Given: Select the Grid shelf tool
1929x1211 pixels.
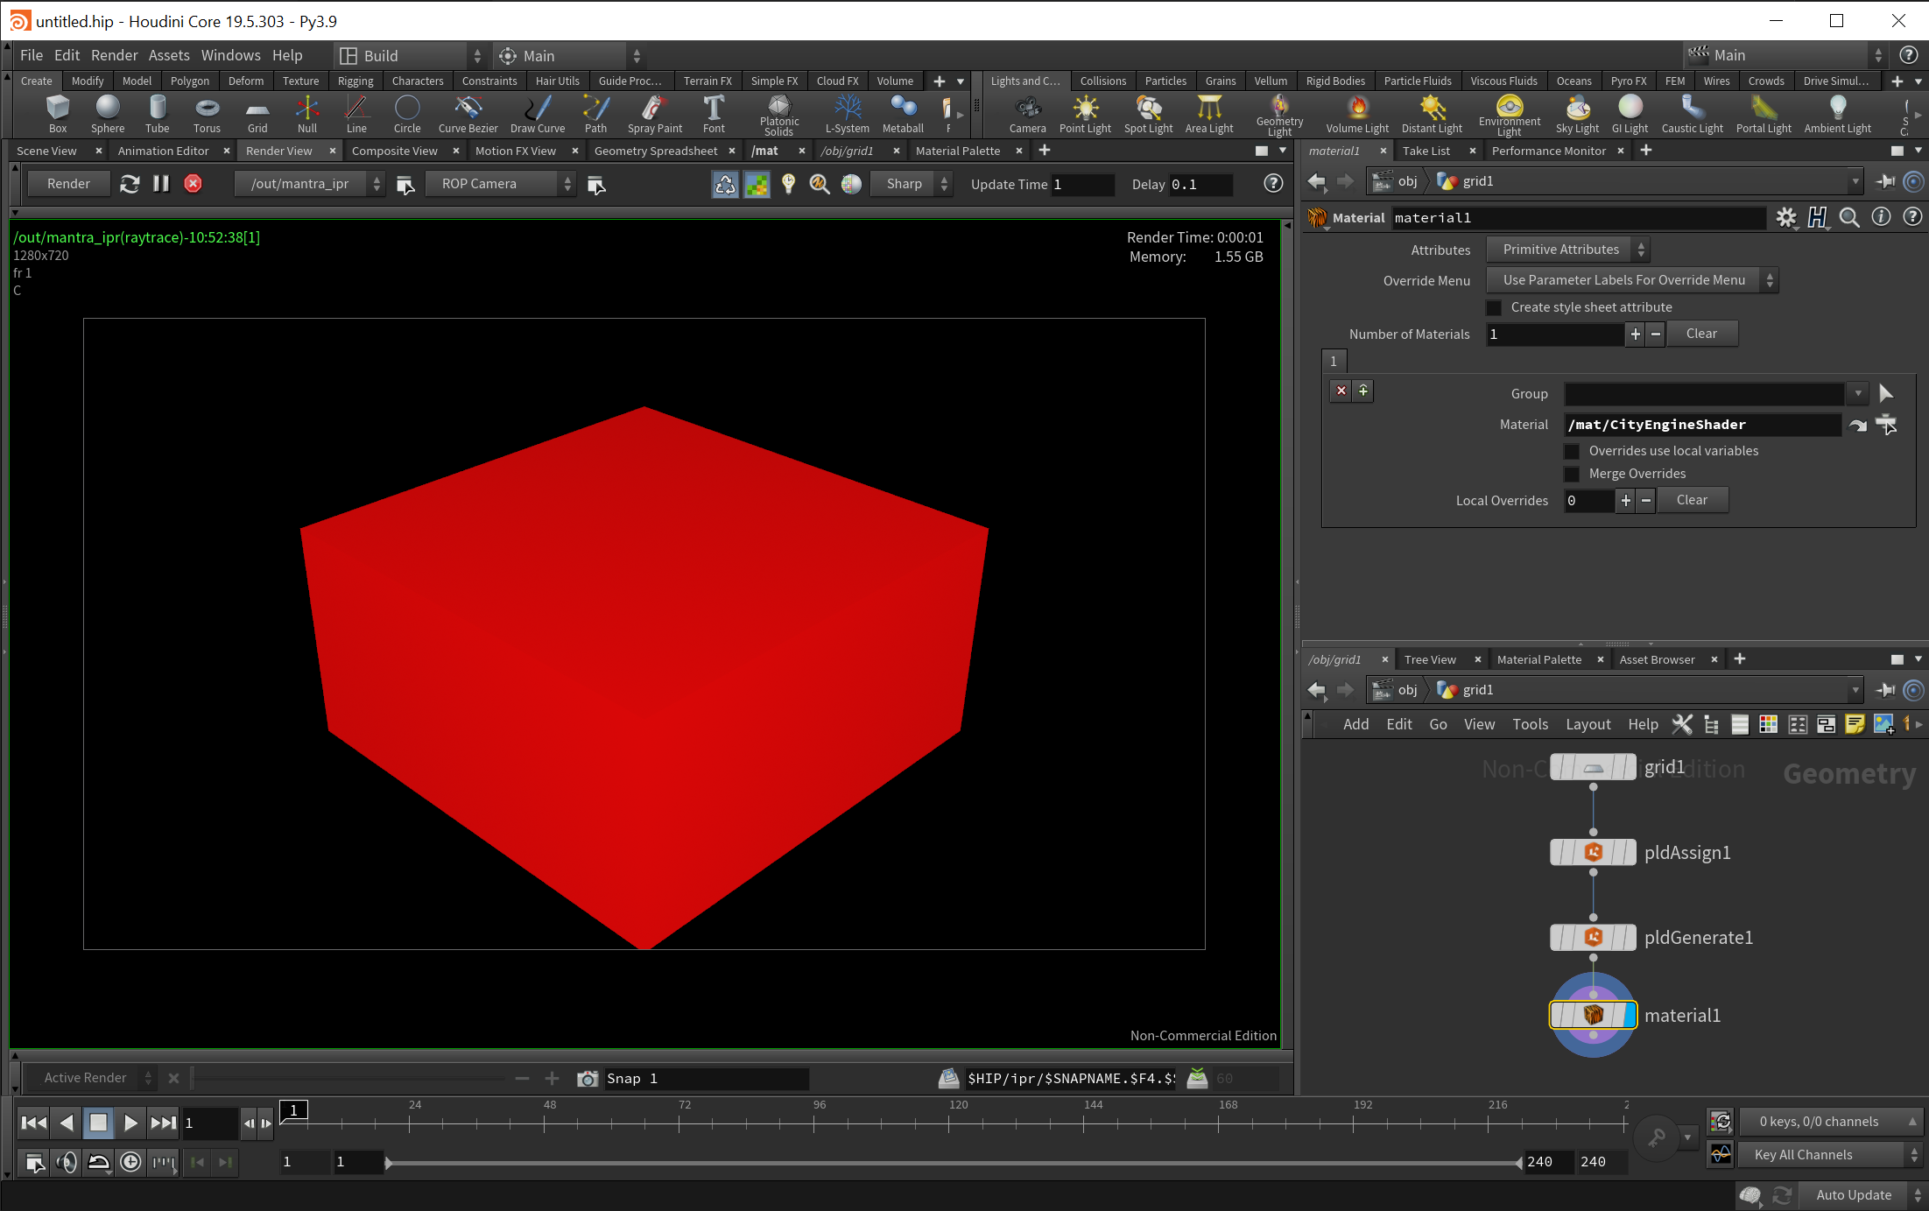Looking at the screenshot, I should click(257, 115).
